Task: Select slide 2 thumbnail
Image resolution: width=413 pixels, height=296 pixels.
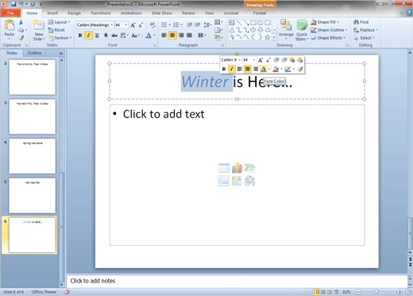Action: pyautogui.click(x=33, y=77)
